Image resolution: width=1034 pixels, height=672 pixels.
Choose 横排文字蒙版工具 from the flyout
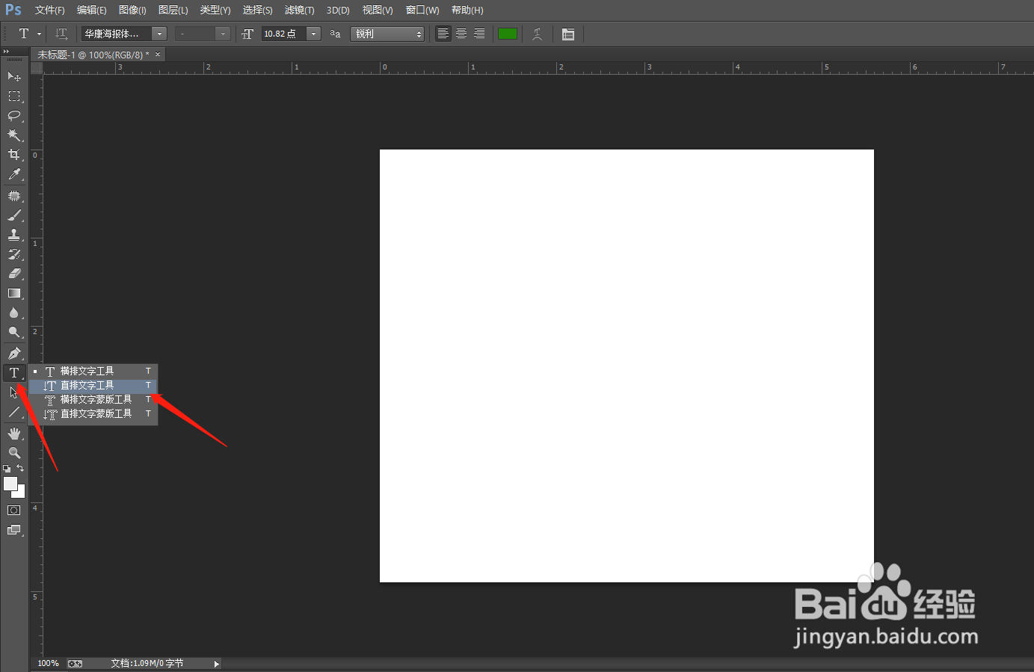93,400
